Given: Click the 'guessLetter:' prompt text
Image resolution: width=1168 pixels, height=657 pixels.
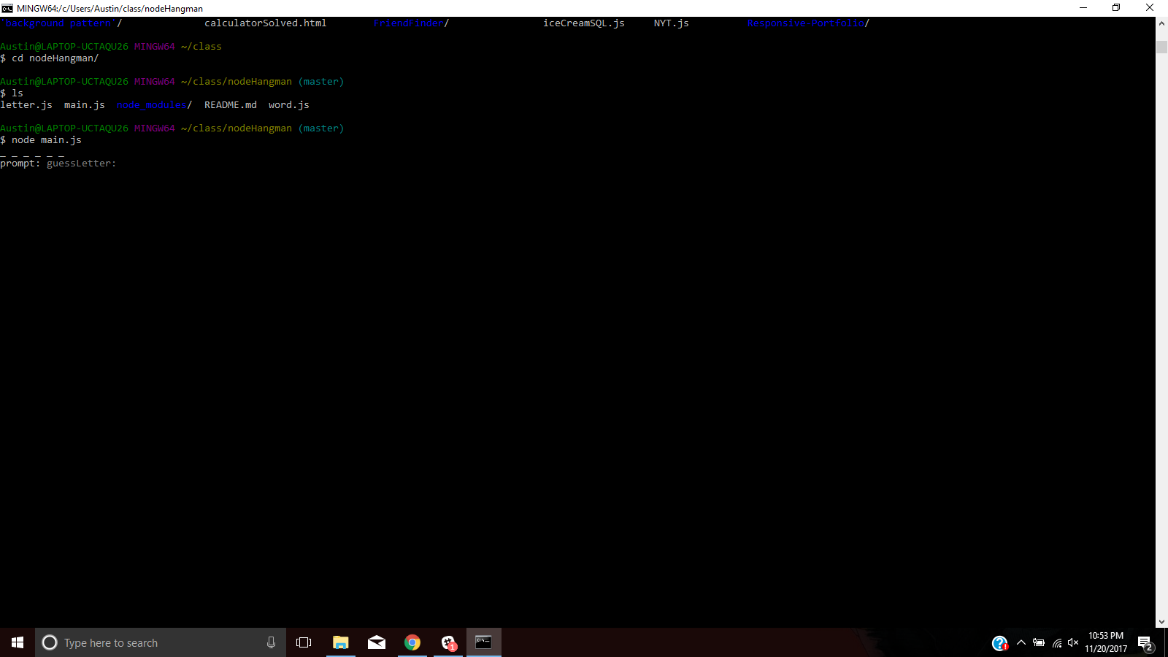Looking at the screenshot, I should click(x=82, y=164).
